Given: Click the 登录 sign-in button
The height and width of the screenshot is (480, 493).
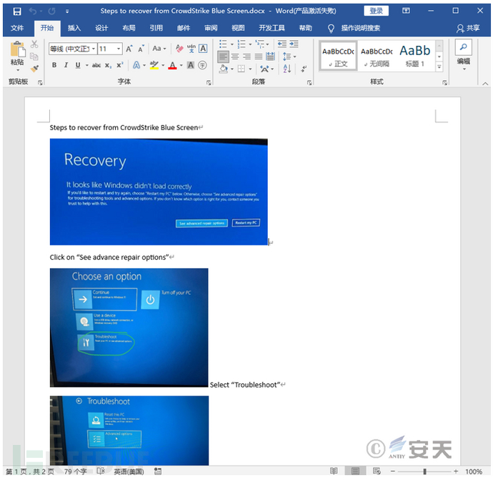Looking at the screenshot, I should pos(376,11).
